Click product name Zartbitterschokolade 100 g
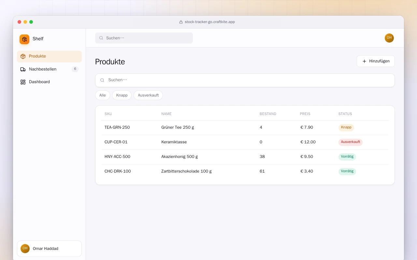This screenshot has height=260, width=417. point(186,171)
